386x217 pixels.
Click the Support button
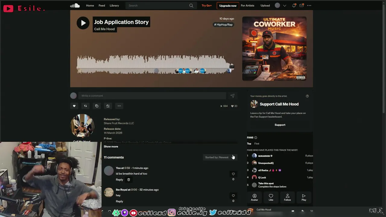pos(280,125)
